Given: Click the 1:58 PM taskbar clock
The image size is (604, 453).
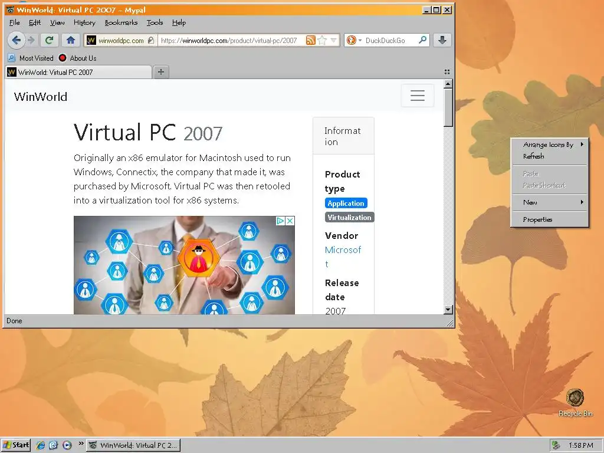Looking at the screenshot, I should 580,445.
